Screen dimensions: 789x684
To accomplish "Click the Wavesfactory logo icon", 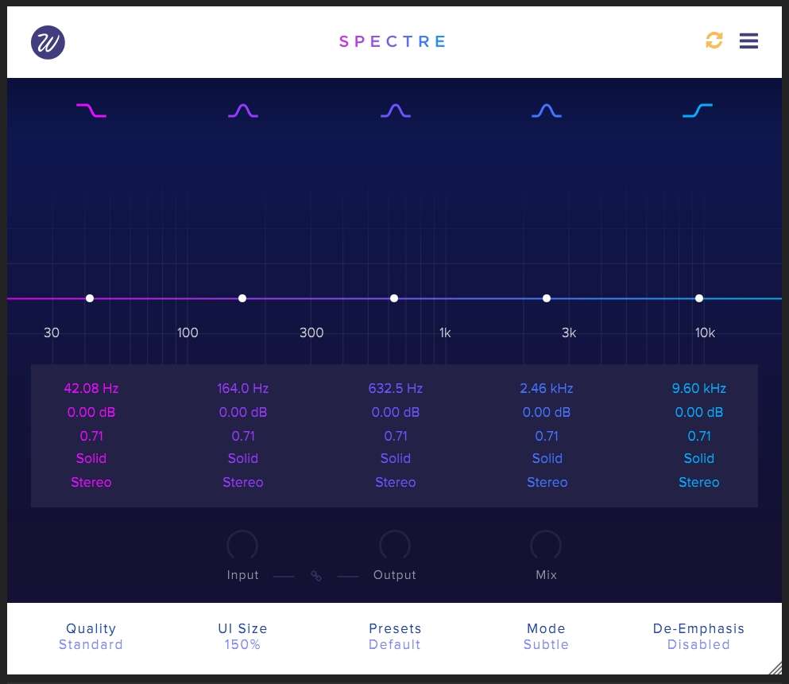I will pyautogui.click(x=48, y=42).
